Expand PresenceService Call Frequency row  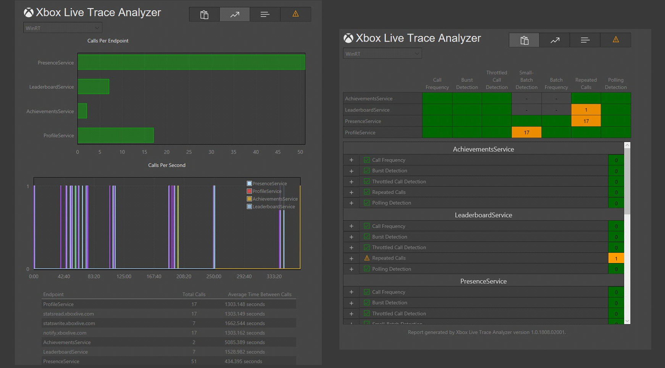pyautogui.click(x=351, y=292)
